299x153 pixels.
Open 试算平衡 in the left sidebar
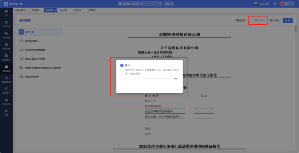[x=6, y=46]
